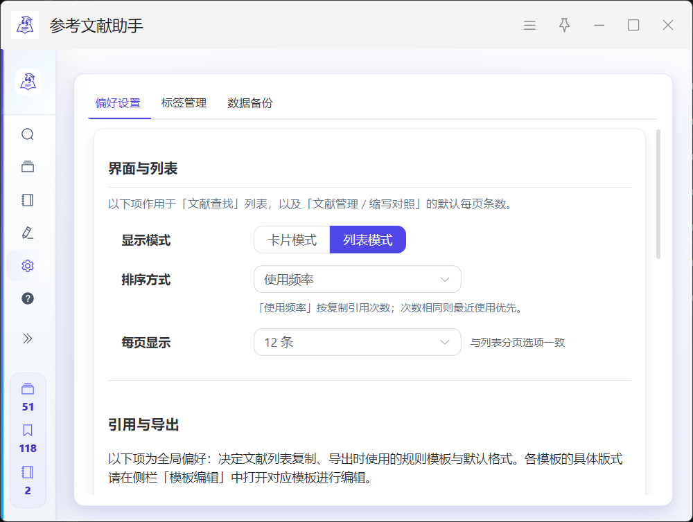Expand the sidebar with double chevron
693x522 pixels.
[28, 339]
